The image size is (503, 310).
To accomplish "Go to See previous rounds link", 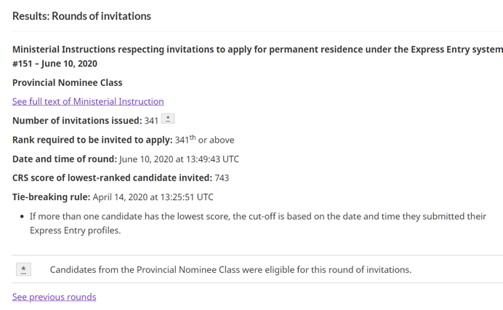I will (x=54, y=297).
